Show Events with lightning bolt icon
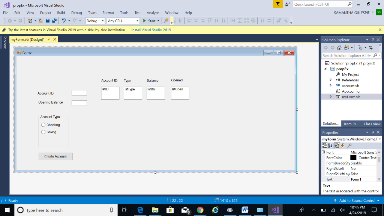Image resolution: width=384 pixels, height=216 pixels. (343, 145)
